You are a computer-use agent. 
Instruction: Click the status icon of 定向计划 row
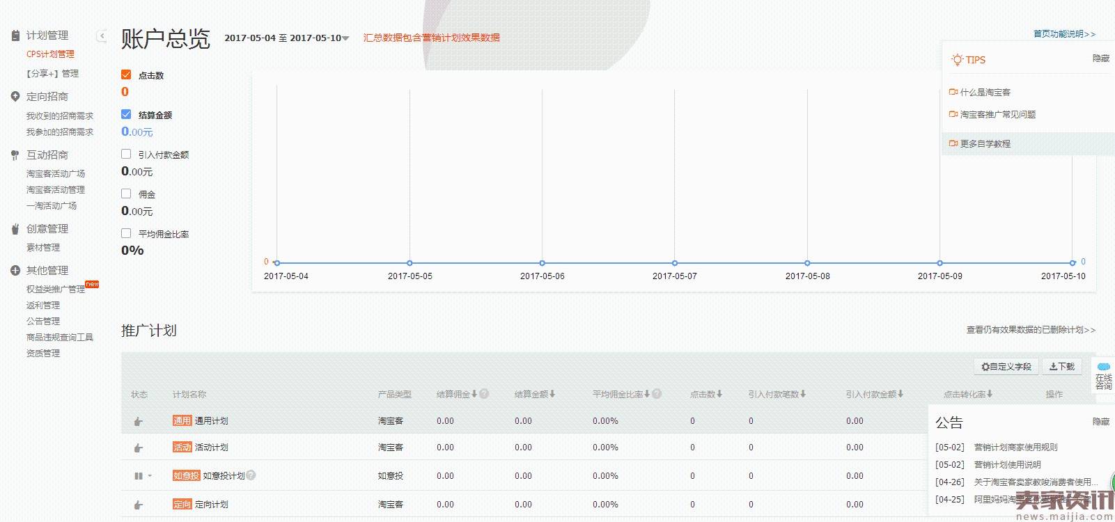(139, 505)
